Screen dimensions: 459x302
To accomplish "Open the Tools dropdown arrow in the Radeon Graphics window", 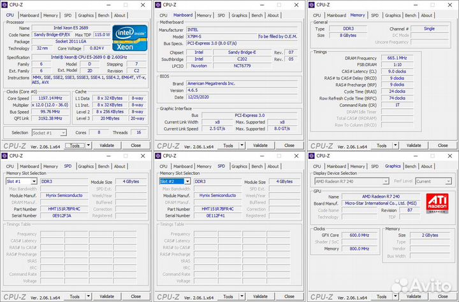I will [395, 296].
